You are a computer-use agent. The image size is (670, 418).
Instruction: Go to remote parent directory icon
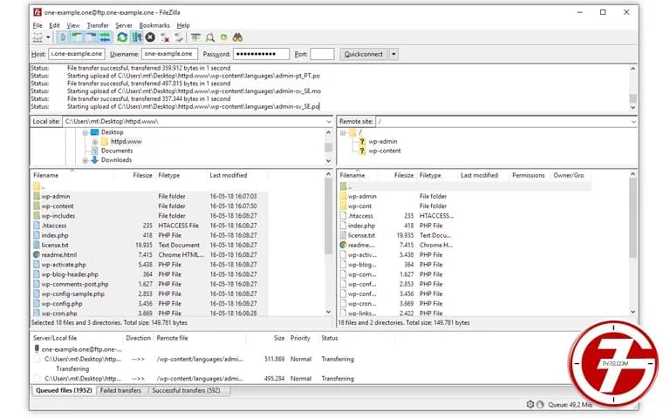click(x=343, y=186)
